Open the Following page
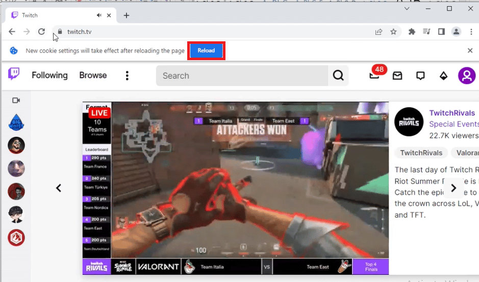This screenshot has height=282, width=479. [x=49, y=75]
